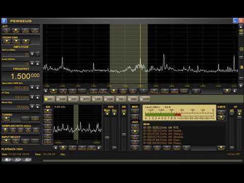Decrease the amplitude Scale value
The image size is (244, 183).
(x=32, y=64)
